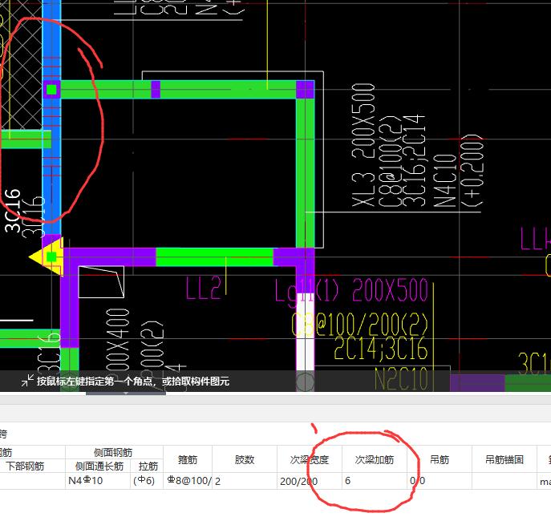Select the 次梁加筋 cell showing 6
Screen dimensions: 551x525
(375, 481)
